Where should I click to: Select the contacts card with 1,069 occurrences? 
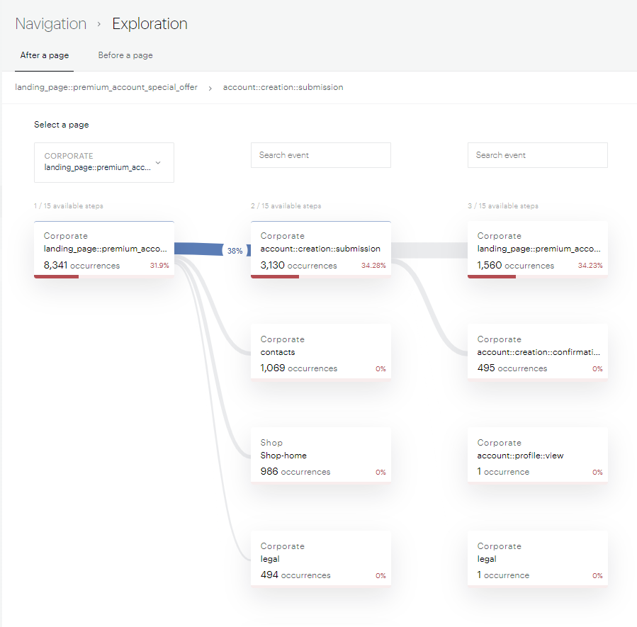[320, 352]
